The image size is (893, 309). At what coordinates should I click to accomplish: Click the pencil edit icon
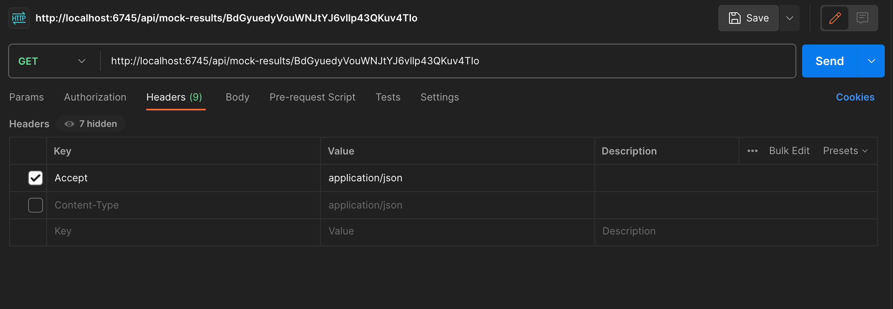[x=835, y=18]
